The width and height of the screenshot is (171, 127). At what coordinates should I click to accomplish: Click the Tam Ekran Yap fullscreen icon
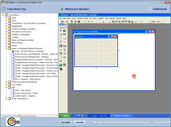point(4,9)
